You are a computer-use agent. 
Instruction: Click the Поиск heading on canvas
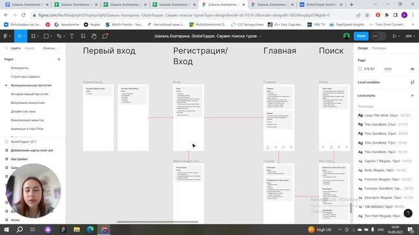pyautogui.click(x=331, y=51)
